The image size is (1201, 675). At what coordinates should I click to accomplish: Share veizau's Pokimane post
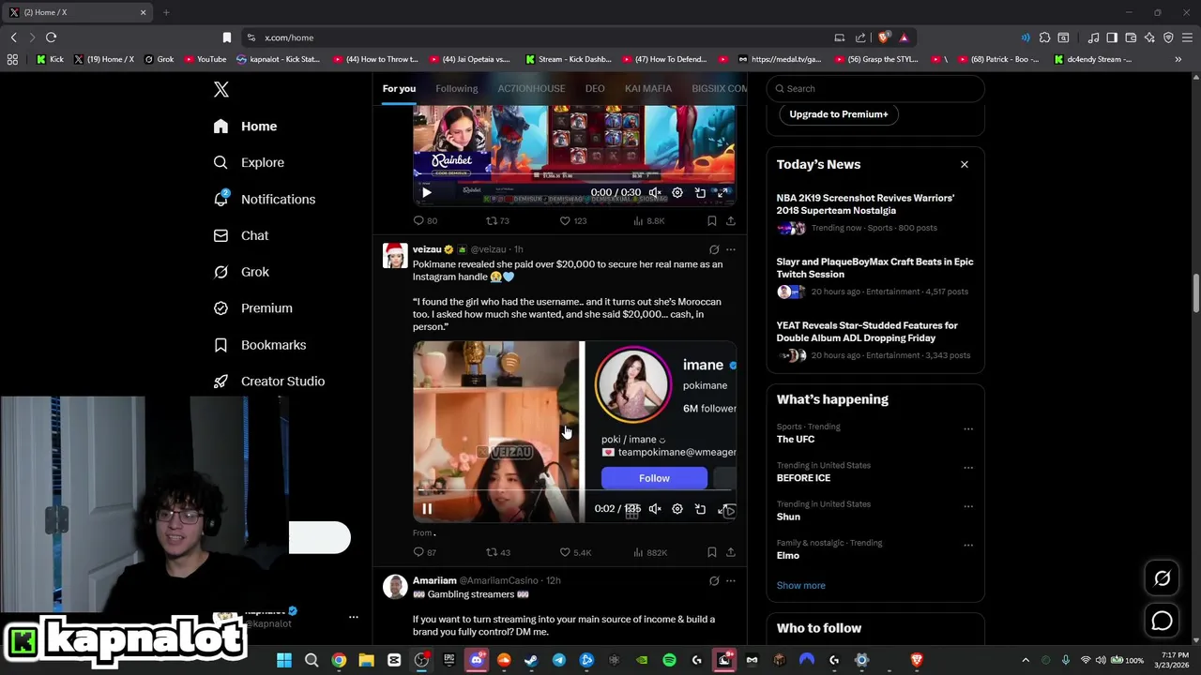click(730, 552)
